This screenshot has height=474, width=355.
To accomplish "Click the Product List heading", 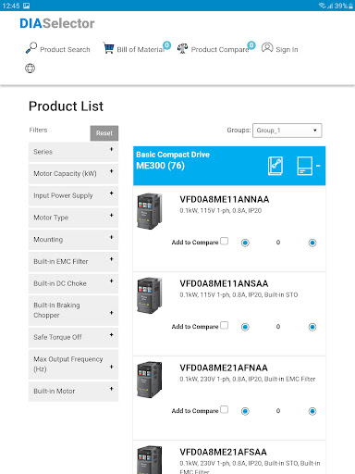I will coord(66,106).
